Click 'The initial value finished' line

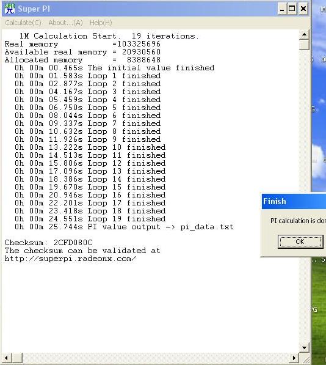click(114, 68)
